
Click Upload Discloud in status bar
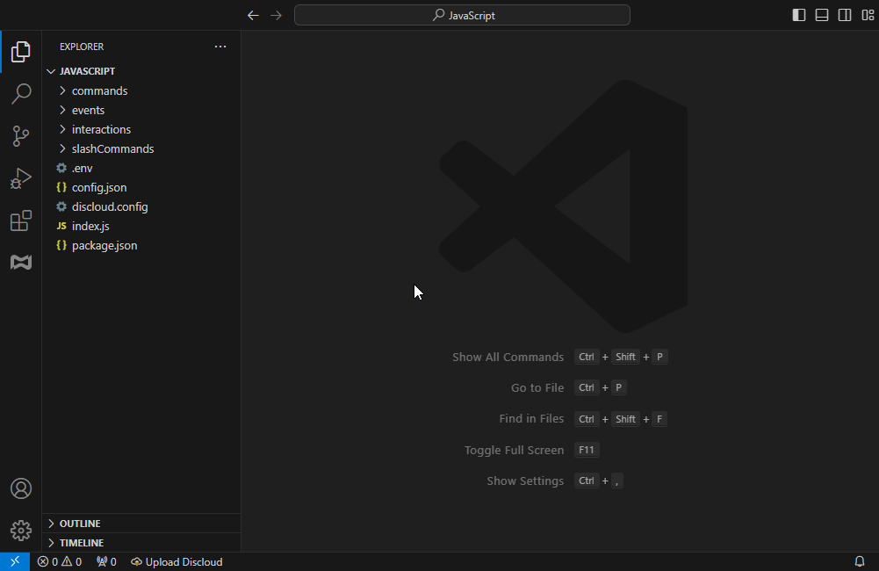177,562
